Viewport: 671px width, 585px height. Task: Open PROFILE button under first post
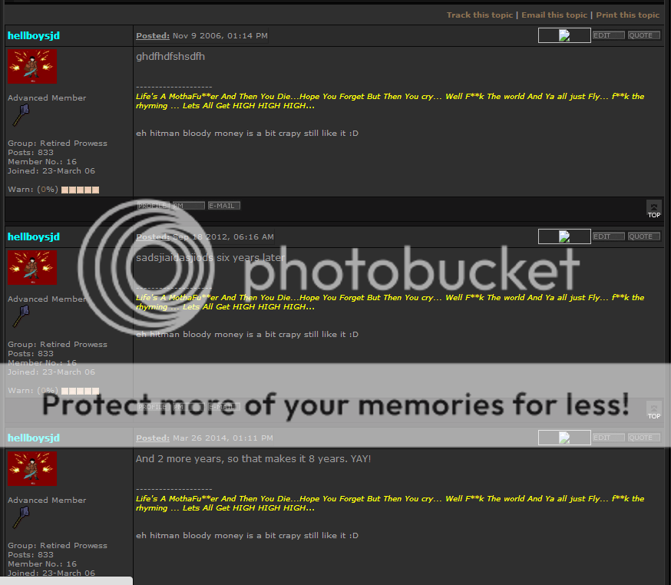point(154,206)
